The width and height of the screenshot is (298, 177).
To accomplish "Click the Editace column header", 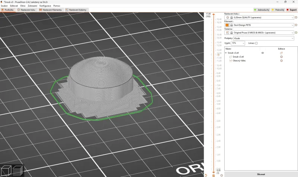I will pos(281,49).
